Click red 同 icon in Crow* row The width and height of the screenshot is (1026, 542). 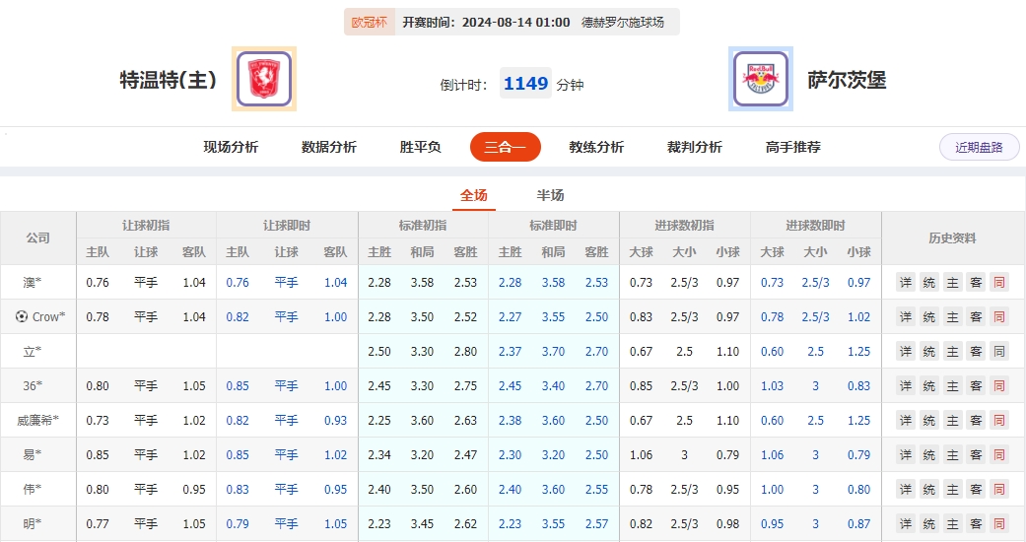pyautogui.click(x=999, y=316)
